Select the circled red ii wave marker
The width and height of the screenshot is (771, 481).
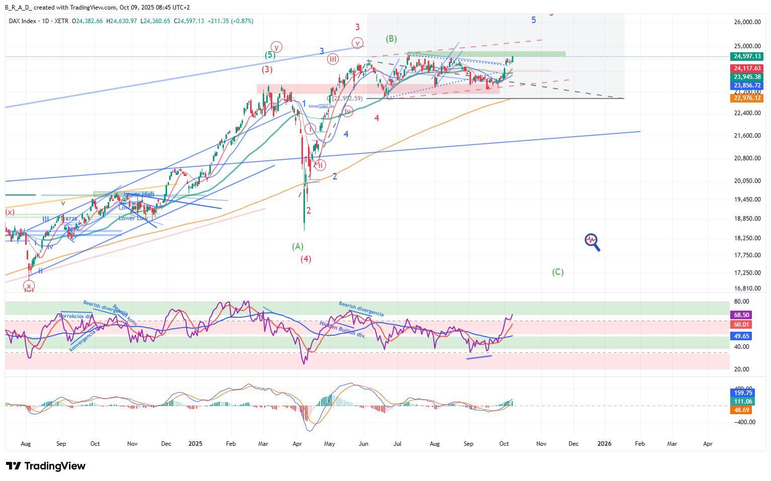(x=320, y=165)
